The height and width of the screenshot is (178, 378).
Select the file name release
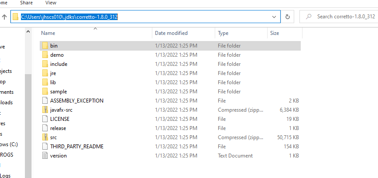[x=58, y=128]
